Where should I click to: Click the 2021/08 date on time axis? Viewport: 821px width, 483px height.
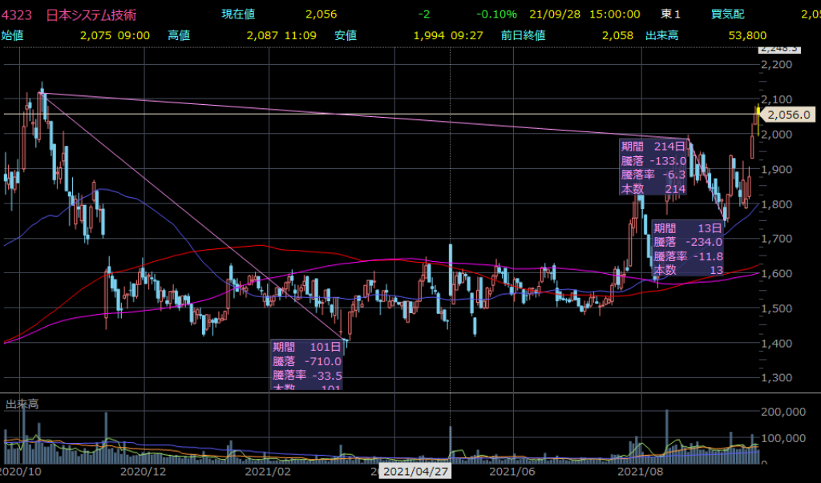pyautogui.click(x=641, y=473)
